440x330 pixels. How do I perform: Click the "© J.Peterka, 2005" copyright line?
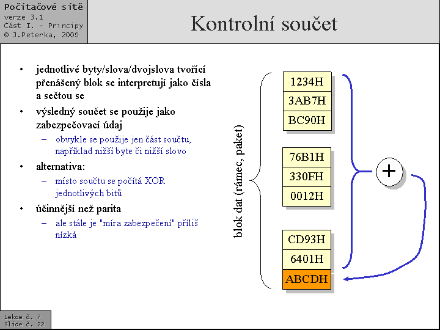coord(42,35)
